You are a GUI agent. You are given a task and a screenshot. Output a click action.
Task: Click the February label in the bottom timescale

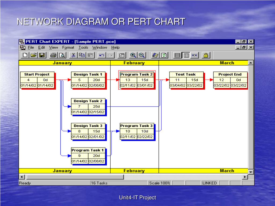134,171
